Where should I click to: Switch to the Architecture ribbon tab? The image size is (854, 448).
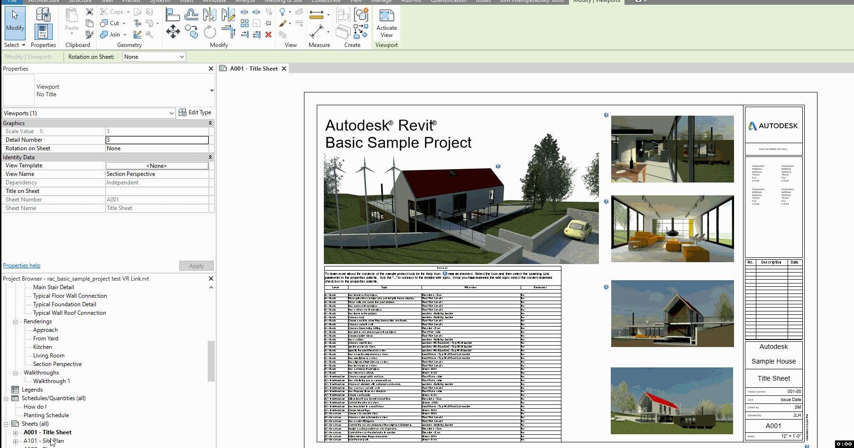pos(44,1)
